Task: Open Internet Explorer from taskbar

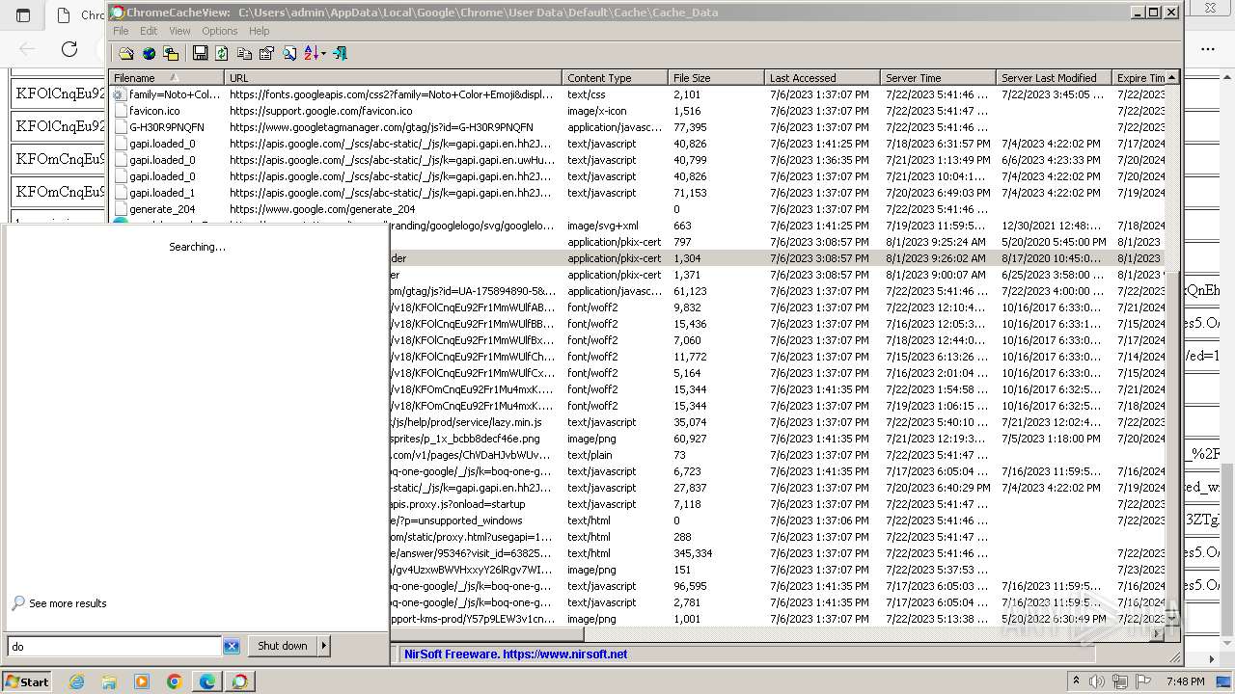Action: click(x=76, y=681)
